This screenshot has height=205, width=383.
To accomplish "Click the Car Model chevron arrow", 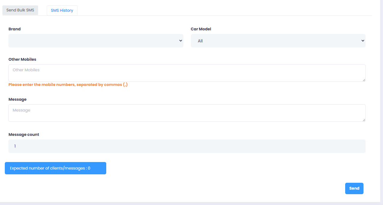I will click(363, 41).
